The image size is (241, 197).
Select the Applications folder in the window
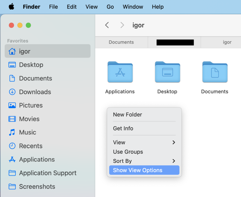coord(120,72)
